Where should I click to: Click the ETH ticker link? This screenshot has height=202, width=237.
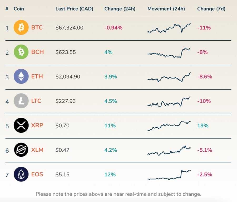[x=37, y=76]
